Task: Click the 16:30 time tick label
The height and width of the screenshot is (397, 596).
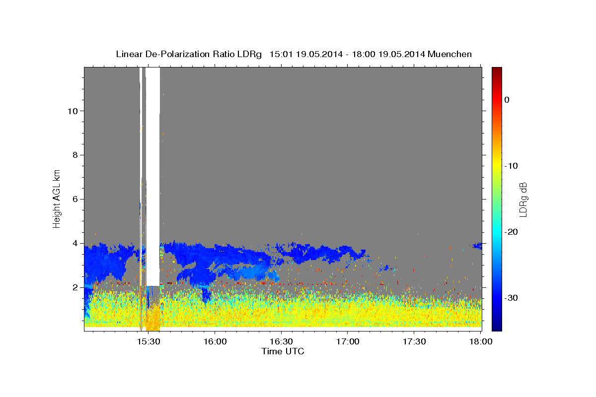Action: click(281, 341)
